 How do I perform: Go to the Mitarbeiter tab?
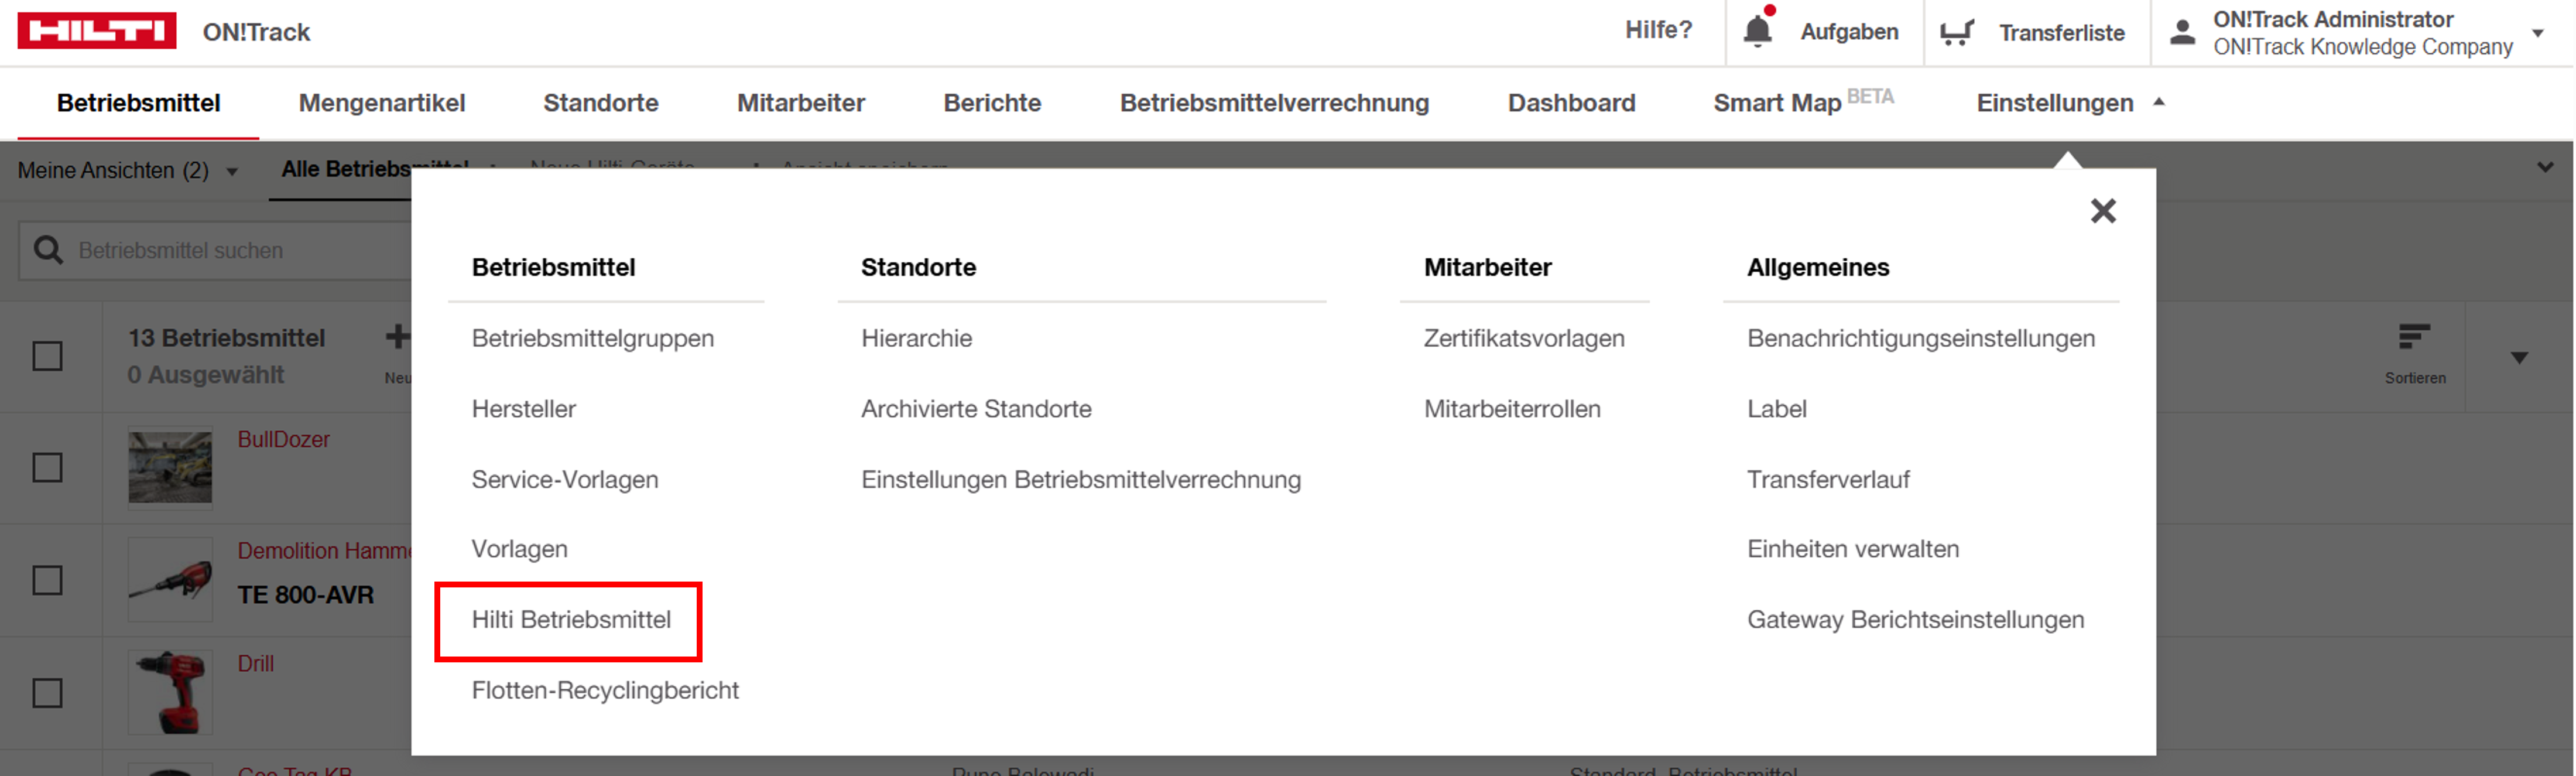click(x=801, y=103)
